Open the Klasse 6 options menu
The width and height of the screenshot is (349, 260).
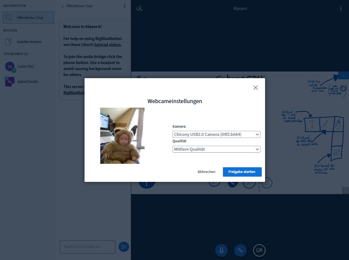[x=341, y=9]
